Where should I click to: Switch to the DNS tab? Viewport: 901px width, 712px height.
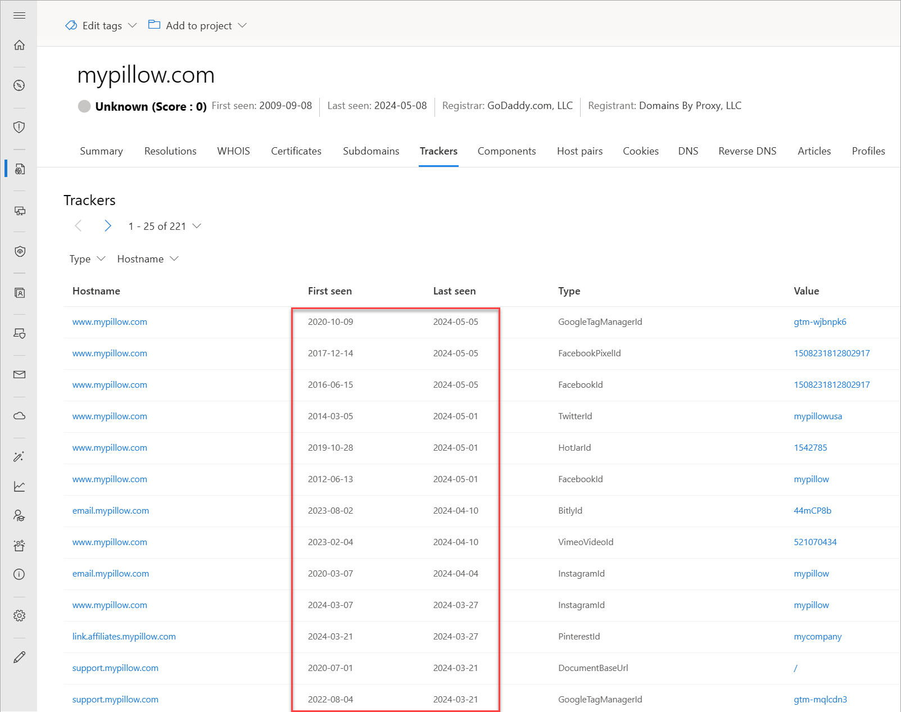688,151
